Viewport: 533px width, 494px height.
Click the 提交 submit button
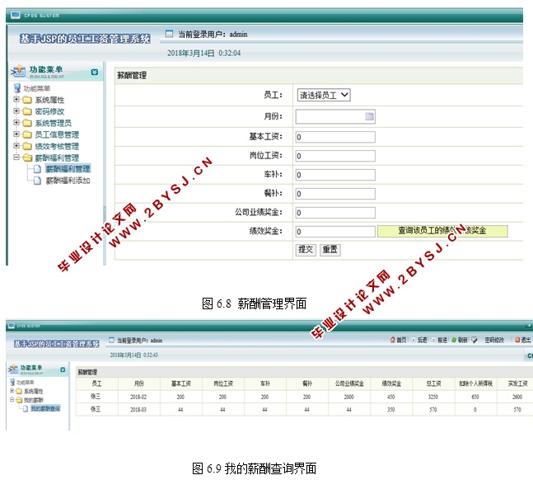306,250
